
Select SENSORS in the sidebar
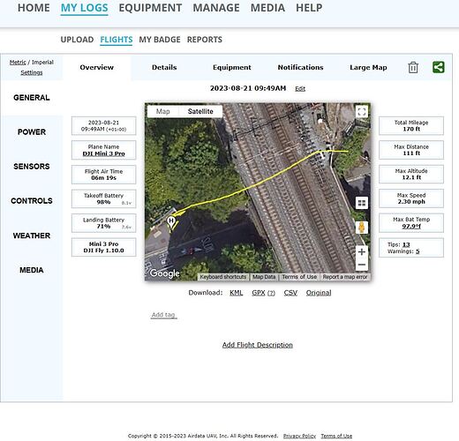coord(32,167)
